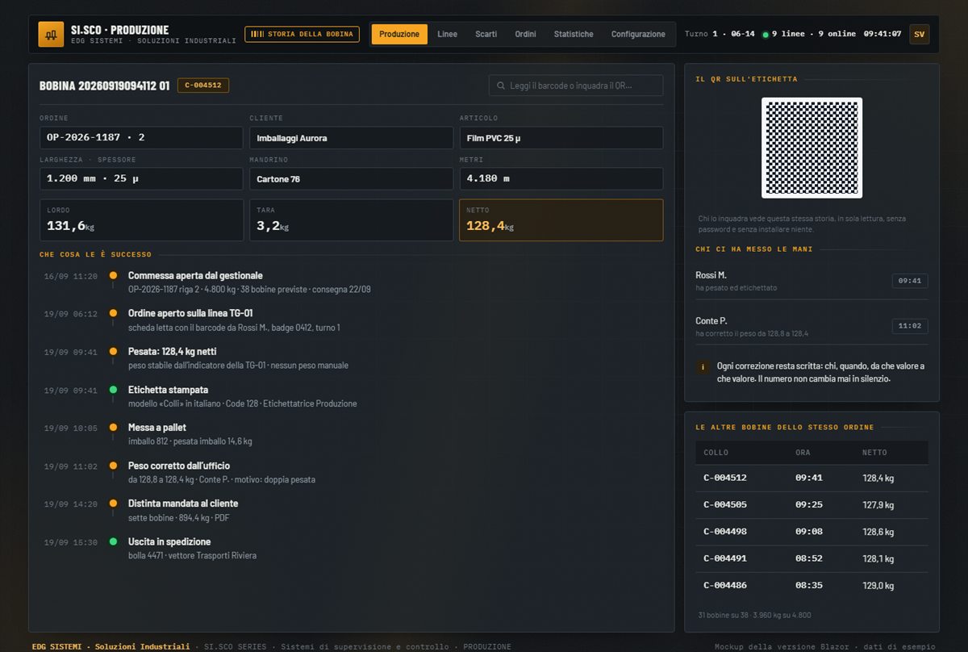The height and width of the screenshot is (652, 968).
Task: Select the C-004498 row in the bobine table
Action: (x=812, y=532)
